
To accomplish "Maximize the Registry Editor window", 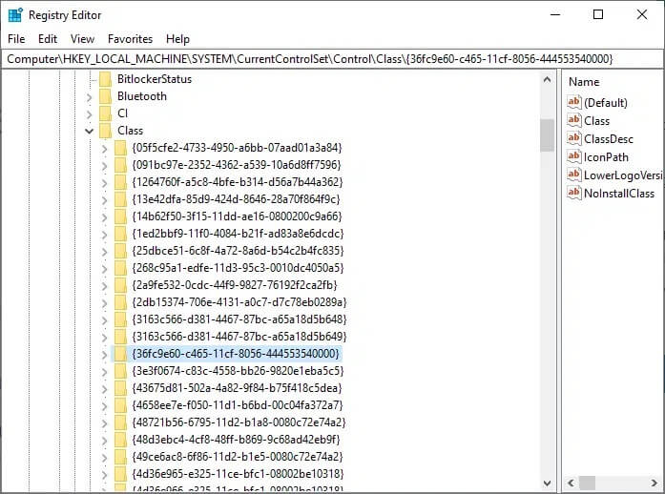I will 598,15.
